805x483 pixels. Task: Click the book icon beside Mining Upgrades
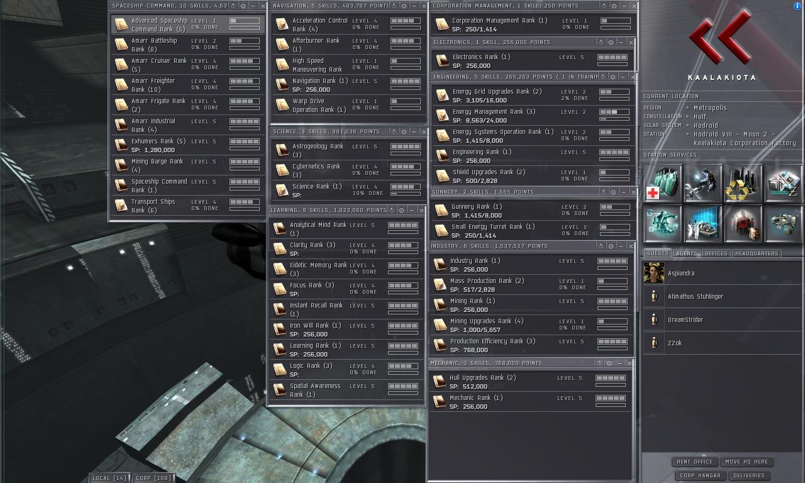coord(440,325)
